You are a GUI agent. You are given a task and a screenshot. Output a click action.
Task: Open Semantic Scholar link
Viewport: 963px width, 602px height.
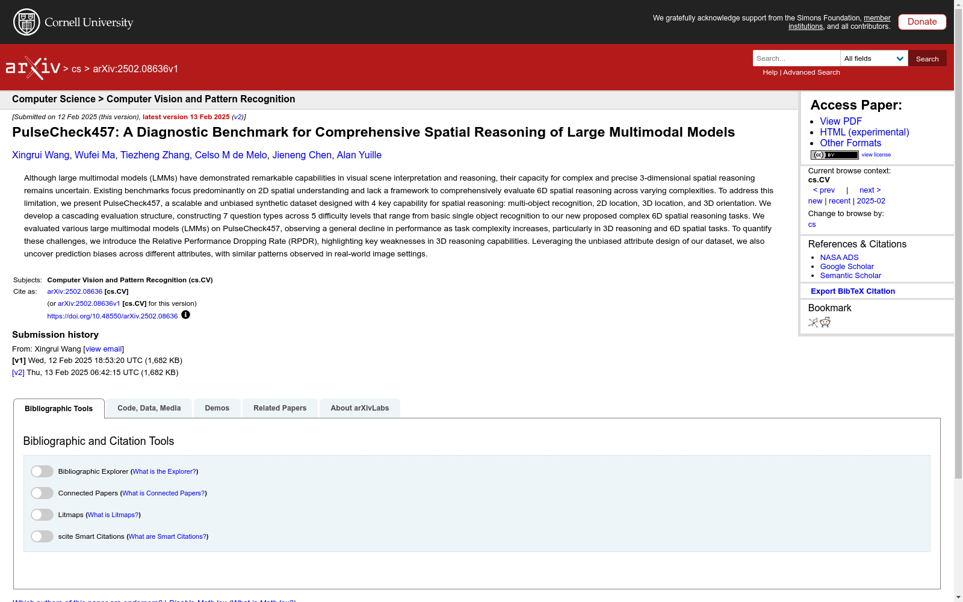pyautogui.click(x=850, y=276)
